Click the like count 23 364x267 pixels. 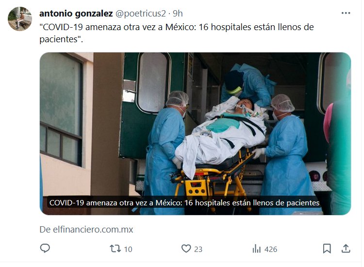pyautogui.click(x=198, y=249)
